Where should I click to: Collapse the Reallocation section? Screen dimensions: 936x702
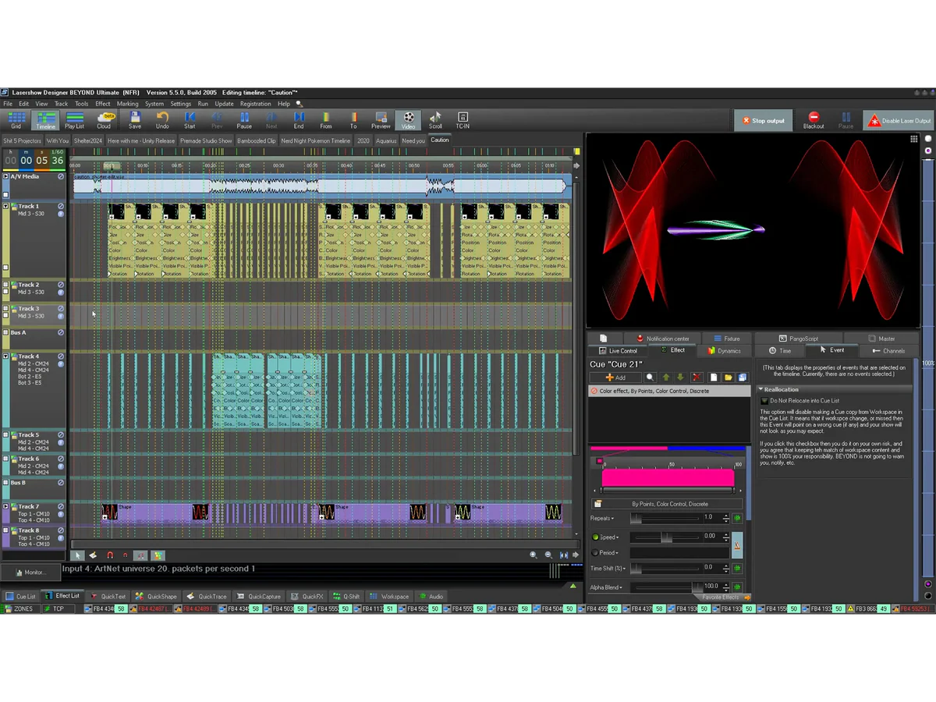(760, 389)
